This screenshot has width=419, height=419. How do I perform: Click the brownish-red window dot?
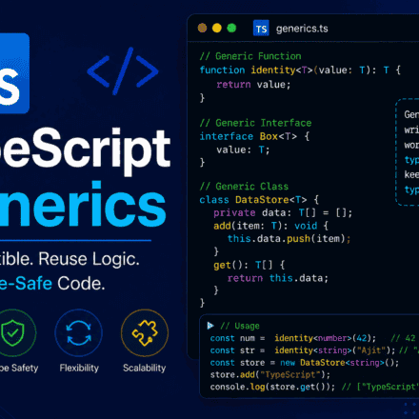tap(202, 28)
